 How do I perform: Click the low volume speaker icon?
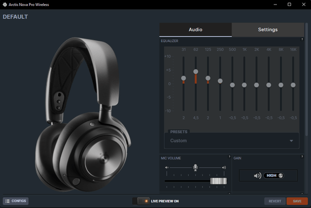tap(167, 167)
